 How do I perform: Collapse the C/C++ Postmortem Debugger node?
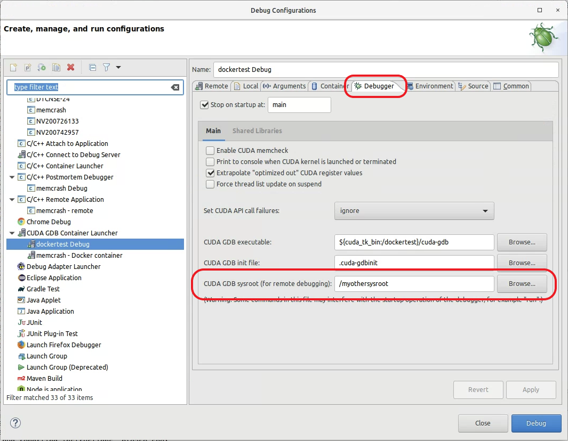[12, 177]
